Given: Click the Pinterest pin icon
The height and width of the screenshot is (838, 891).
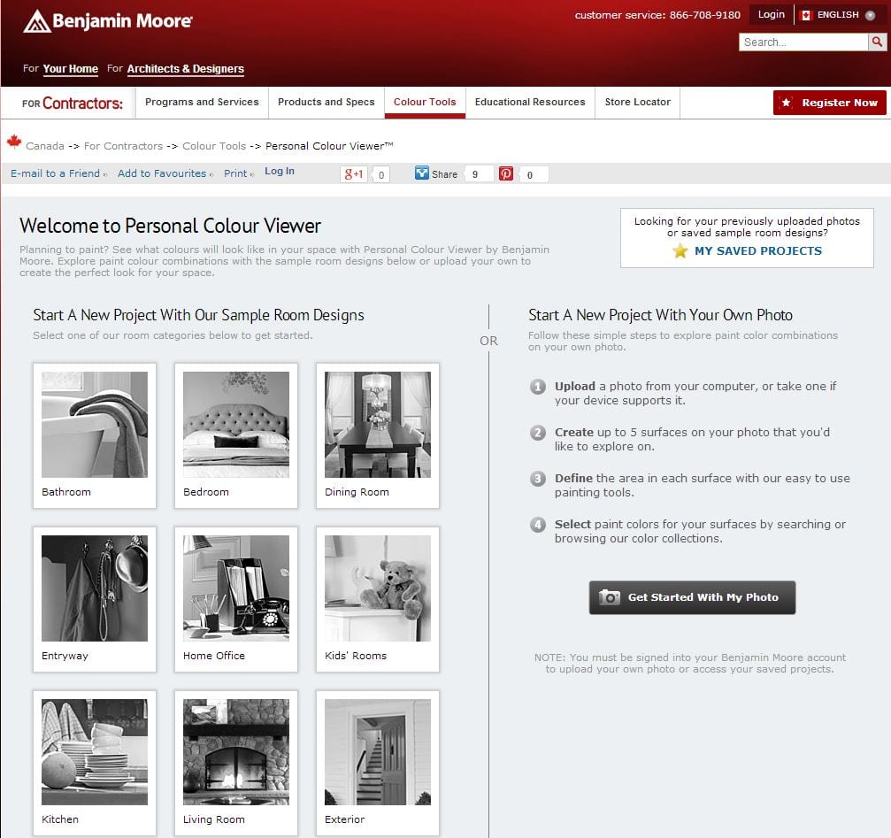Looking at the screenshot, I should coord(506,174).
